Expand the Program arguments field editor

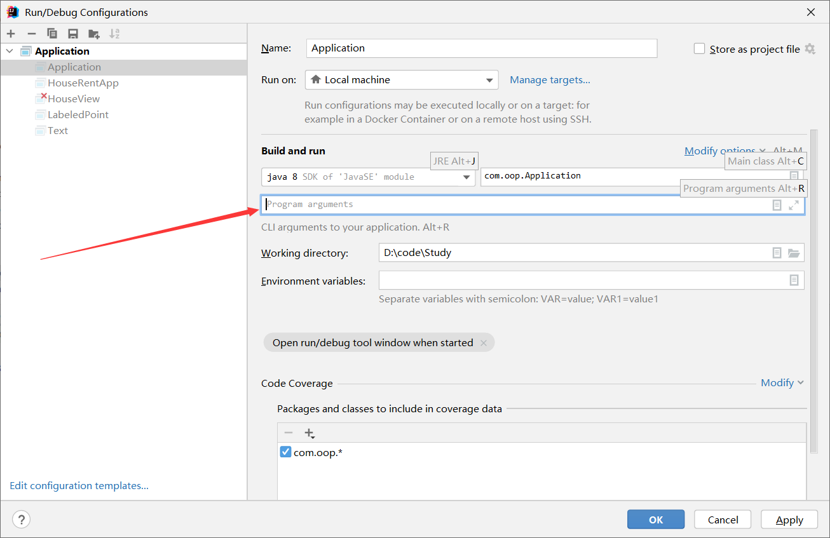794,205
